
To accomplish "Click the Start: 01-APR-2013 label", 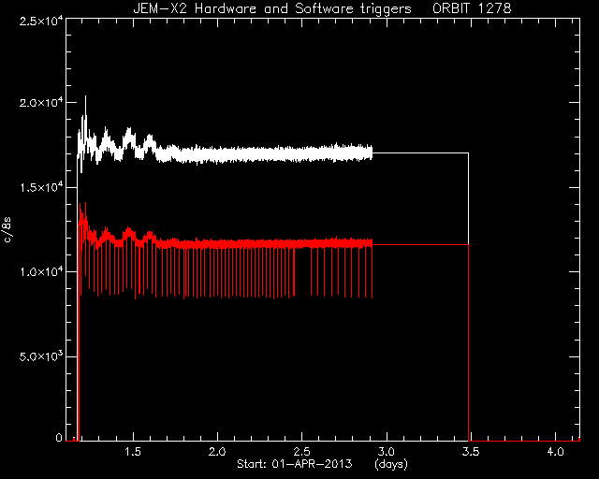I will (x=295, y=464).
